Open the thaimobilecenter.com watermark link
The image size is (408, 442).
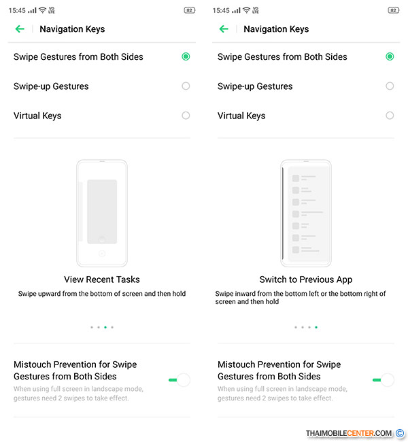click(x=349, y=433)
